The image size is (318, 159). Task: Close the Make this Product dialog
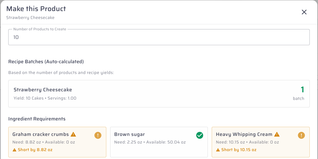(x=304, y=12)
